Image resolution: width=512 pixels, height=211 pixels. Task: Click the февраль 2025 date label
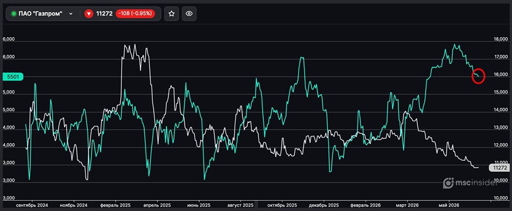pos(116,205)
